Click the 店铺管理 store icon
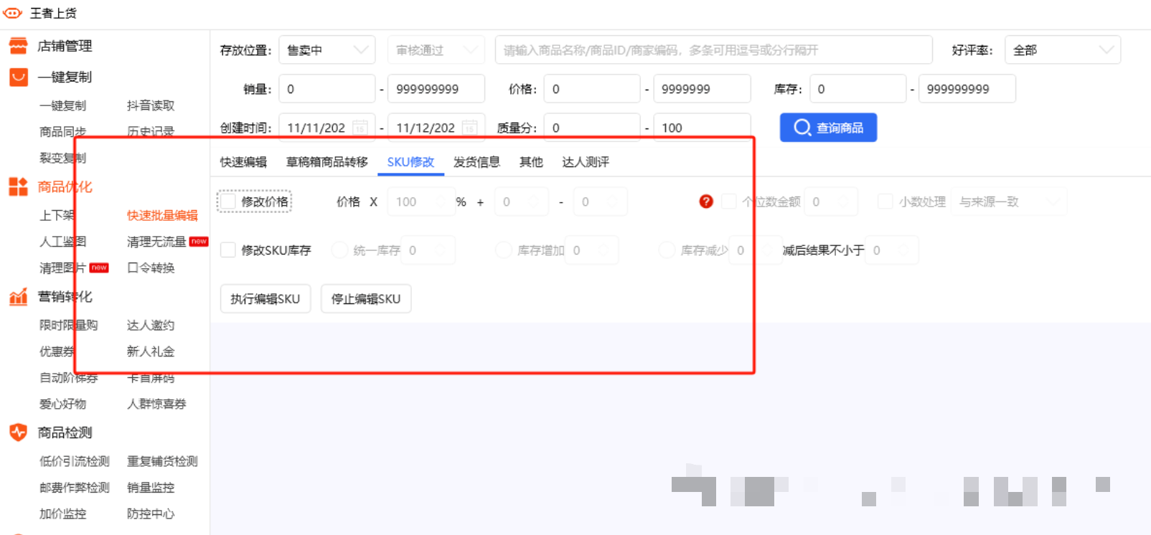Image resolution: width=1151 pixels, height=535 pixels. 18,46
